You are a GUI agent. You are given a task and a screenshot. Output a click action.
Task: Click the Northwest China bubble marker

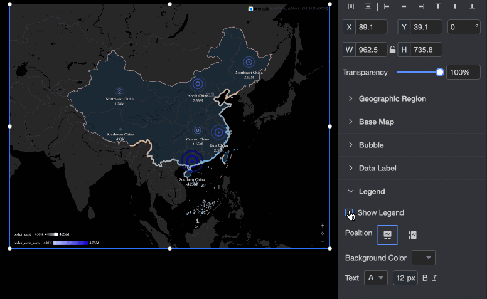pos(119,91)
